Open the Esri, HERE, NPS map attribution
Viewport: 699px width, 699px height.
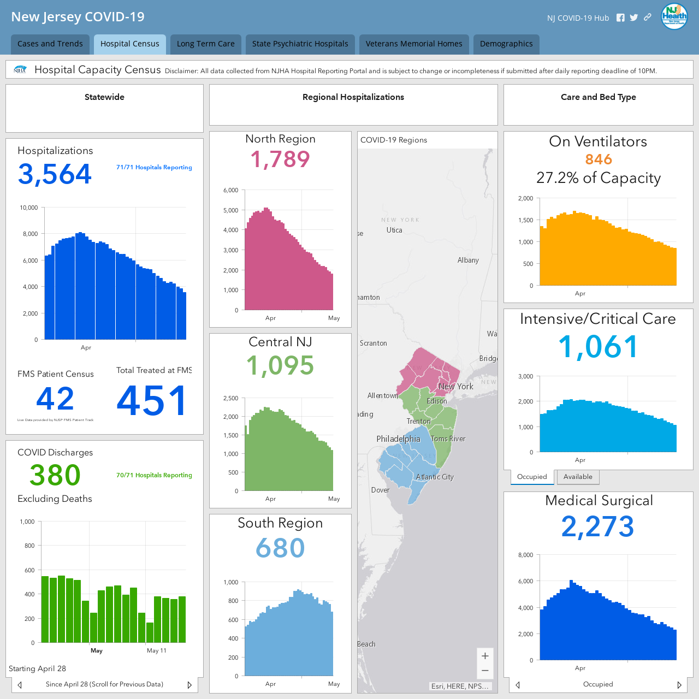point(460,686)
